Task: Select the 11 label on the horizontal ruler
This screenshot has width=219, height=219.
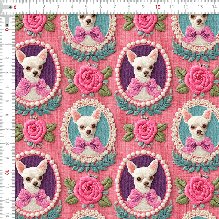Action: [x=172, y=7]
